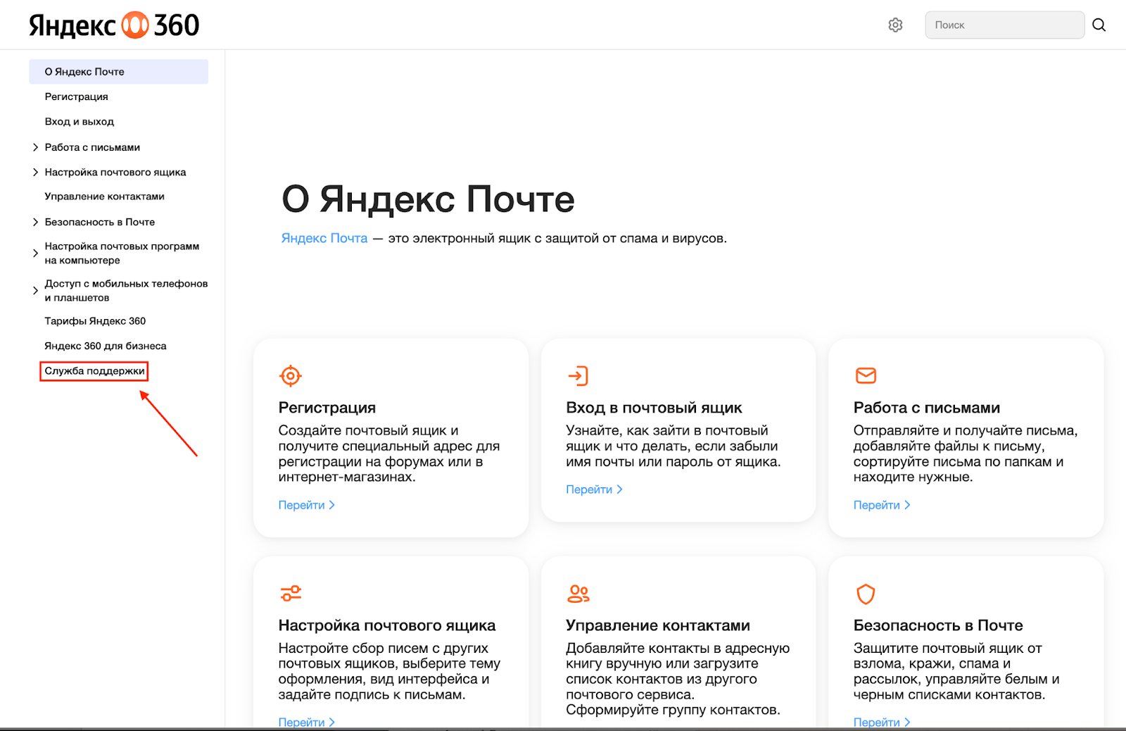This screenshot has width=1126, height=731.
Task: Click the Управление контактами people icon
Action: (578, 594)
